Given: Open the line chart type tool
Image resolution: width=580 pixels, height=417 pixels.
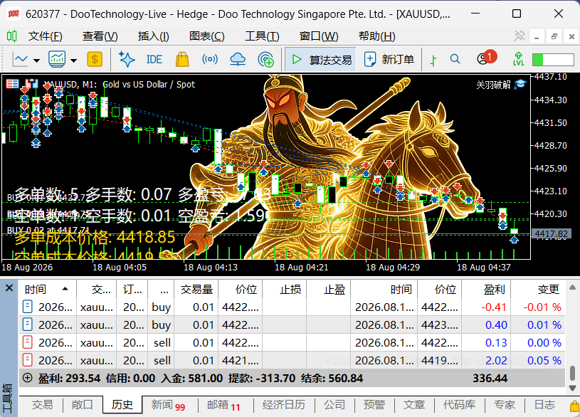Looking at the screenshot, I should point(20,59).
